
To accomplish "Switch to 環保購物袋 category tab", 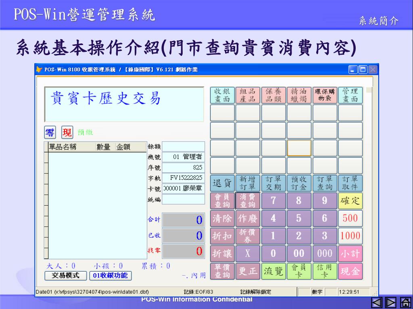I will coord(325,95).
